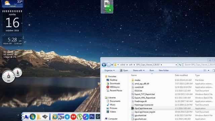Select MEGAsync in the navigation pane
The image size is (215, 121).
pos(115,87)
